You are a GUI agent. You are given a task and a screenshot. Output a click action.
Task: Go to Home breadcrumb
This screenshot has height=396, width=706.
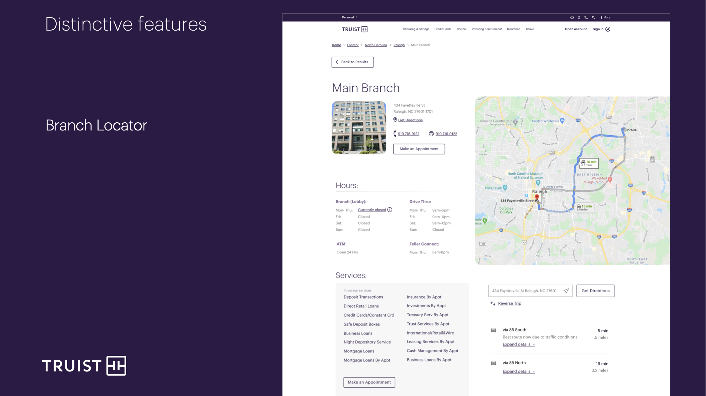(x=336, y=45)
